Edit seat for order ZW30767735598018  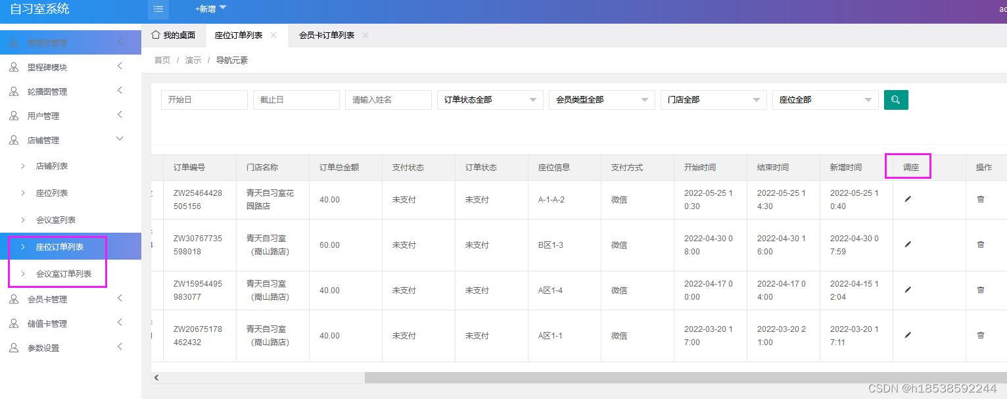[x=908, y=245]
